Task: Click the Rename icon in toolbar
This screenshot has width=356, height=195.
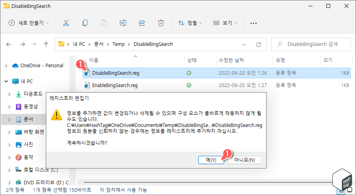Action: 123,23
